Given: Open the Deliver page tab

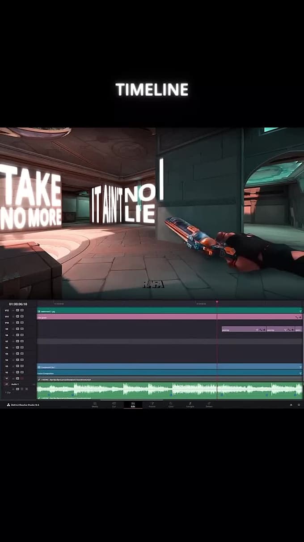Looking at the screenshot, I should (209, 405).
